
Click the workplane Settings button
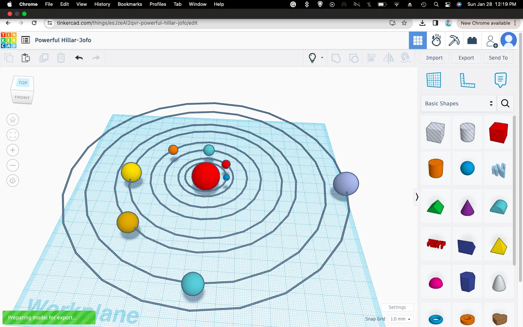point(397,307)
